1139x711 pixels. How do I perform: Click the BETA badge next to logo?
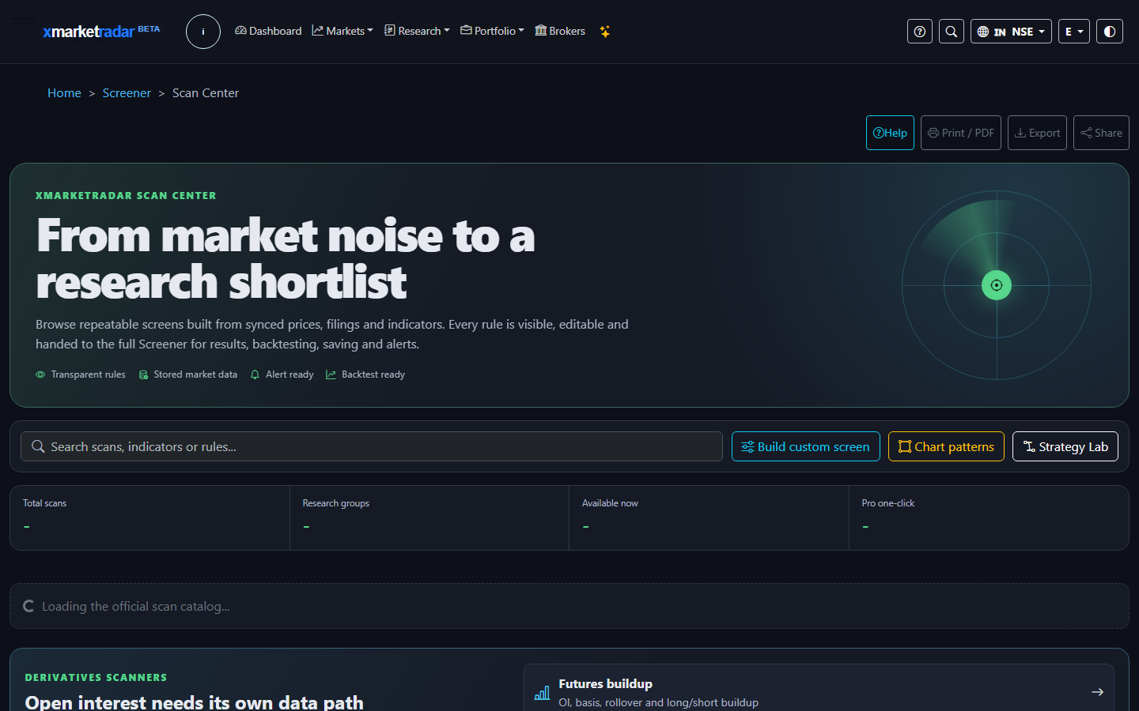(x=149, y=28)
